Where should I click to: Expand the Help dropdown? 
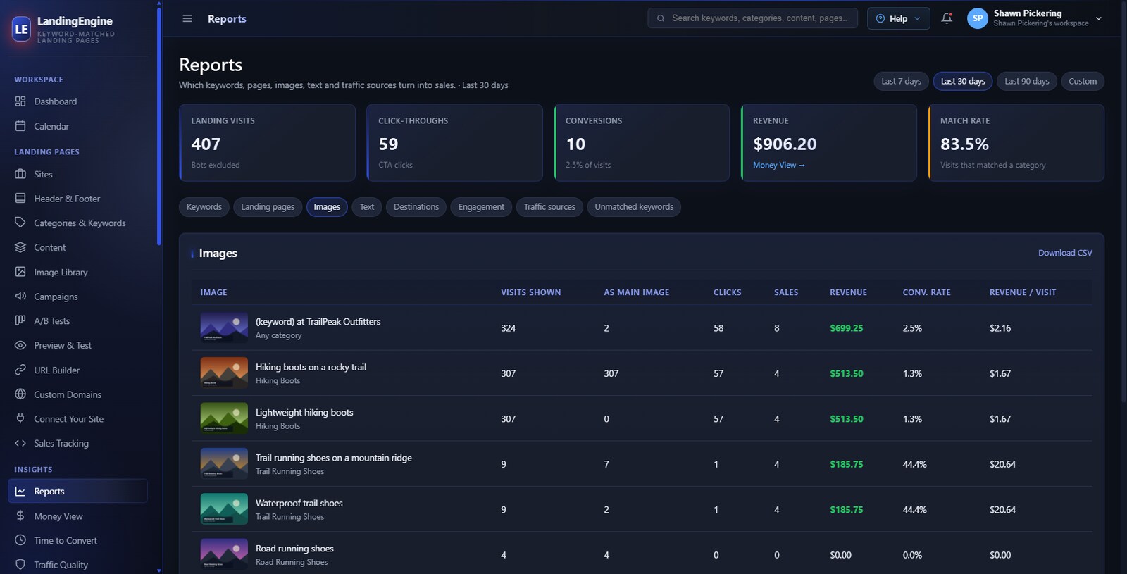coord(898,18)
